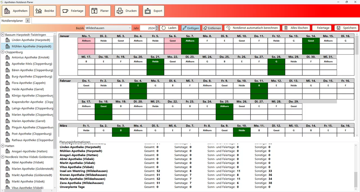Click Krapendorfer-Apotheke building icon
The width and height of the screenshot is (360, 192).
8,102
